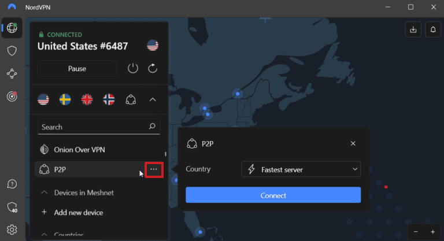Pause the VPN connection
Viewport: 444px width, 241px height.
77,69
